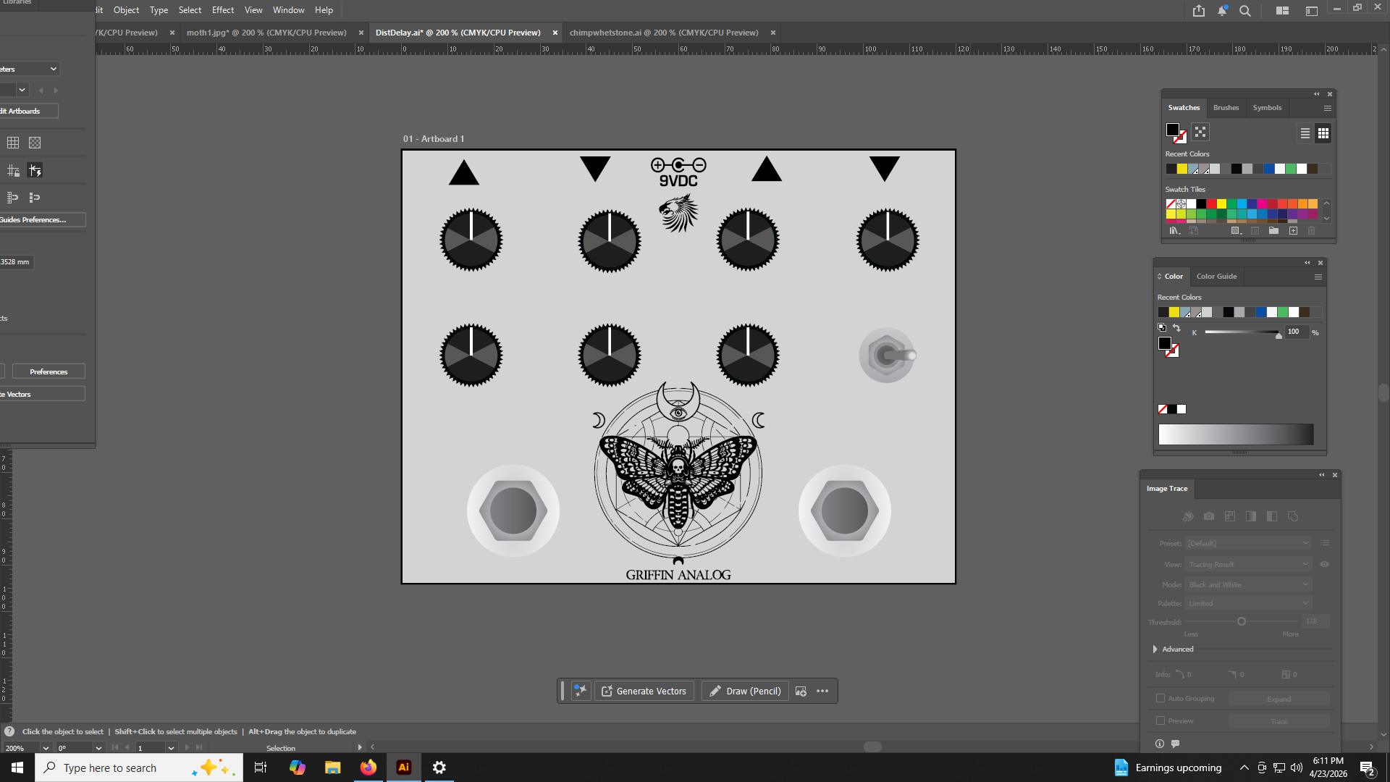Toggle the Tracing Result view eye icon
The width and height of the screenshot is (1390, 782).
tap(1324, 565)
